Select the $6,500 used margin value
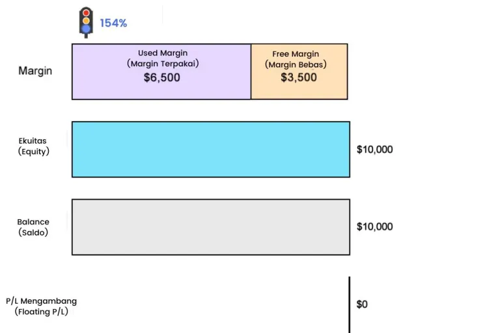The width and height of the screenshot is (500, 333). click(162, 77)
